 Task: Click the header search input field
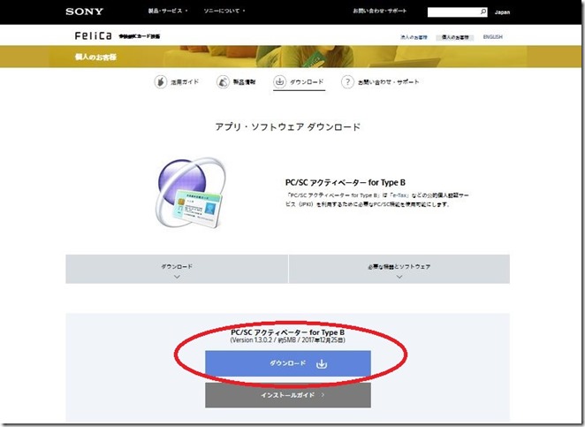point(453,12)
